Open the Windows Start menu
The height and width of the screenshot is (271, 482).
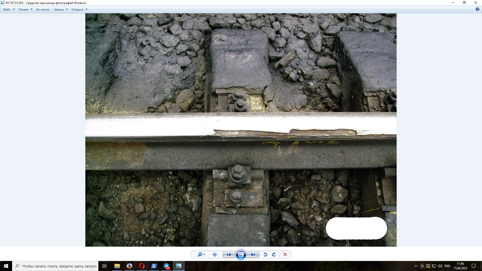[6, 266]
